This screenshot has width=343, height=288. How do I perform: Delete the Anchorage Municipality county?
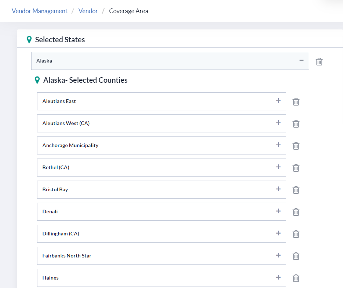point(296,146)
